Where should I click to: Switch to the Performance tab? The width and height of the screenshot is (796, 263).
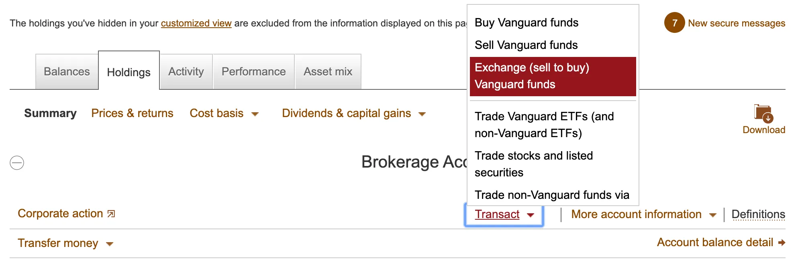[x=253, y=71]
